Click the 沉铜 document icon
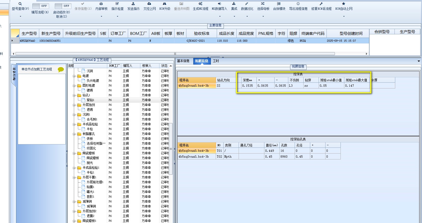This screenshot has width=422, height=223. 83,71
